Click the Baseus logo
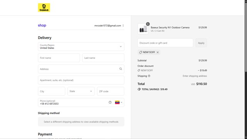 pyautogui.click(x=44, y=8)
